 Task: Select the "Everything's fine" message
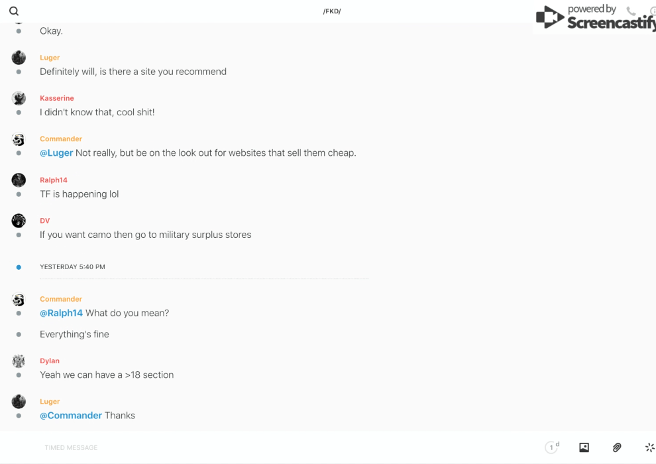click(74, 335)
